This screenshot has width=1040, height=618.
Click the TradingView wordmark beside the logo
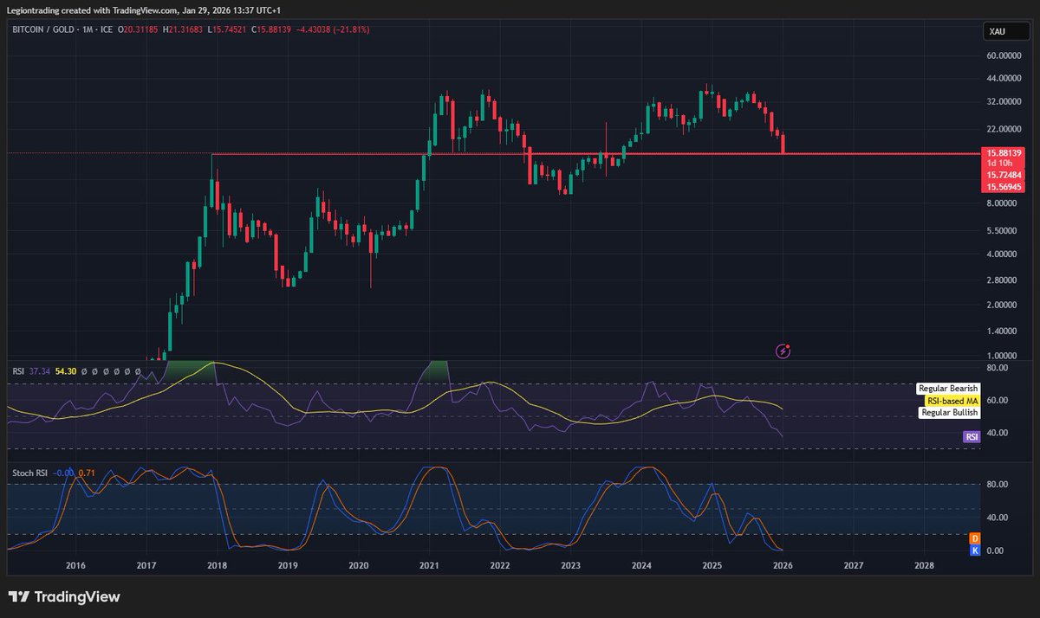click(78, 596)
